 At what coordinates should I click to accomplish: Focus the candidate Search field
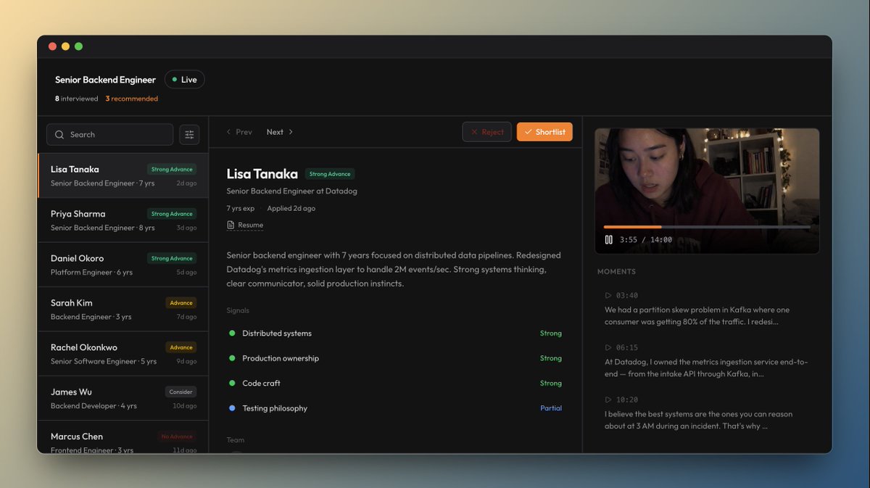(x=110, y=134)
